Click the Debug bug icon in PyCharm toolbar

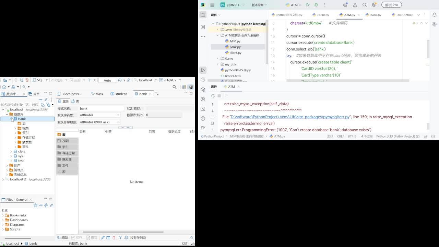coord(316,5)
